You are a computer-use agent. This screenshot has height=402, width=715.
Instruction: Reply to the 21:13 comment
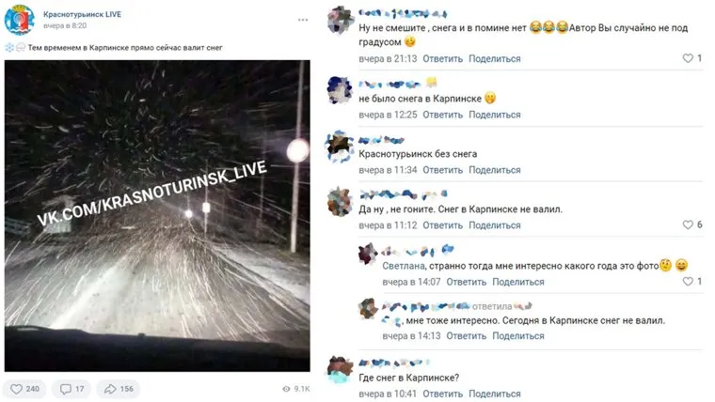click(442, 59)
